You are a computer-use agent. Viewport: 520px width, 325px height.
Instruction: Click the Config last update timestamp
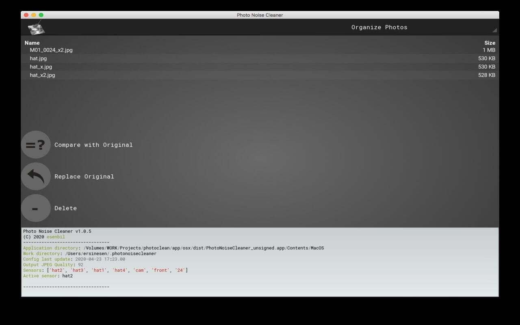pyautogui.click(x=100, y=259)
